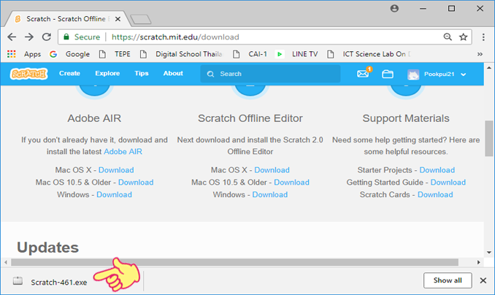Click the Pookpui21 avatar picture

[x=413, y=74]
